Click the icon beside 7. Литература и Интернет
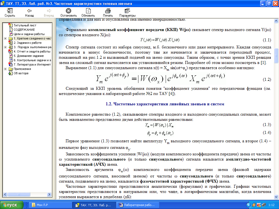 pos(11,64)
